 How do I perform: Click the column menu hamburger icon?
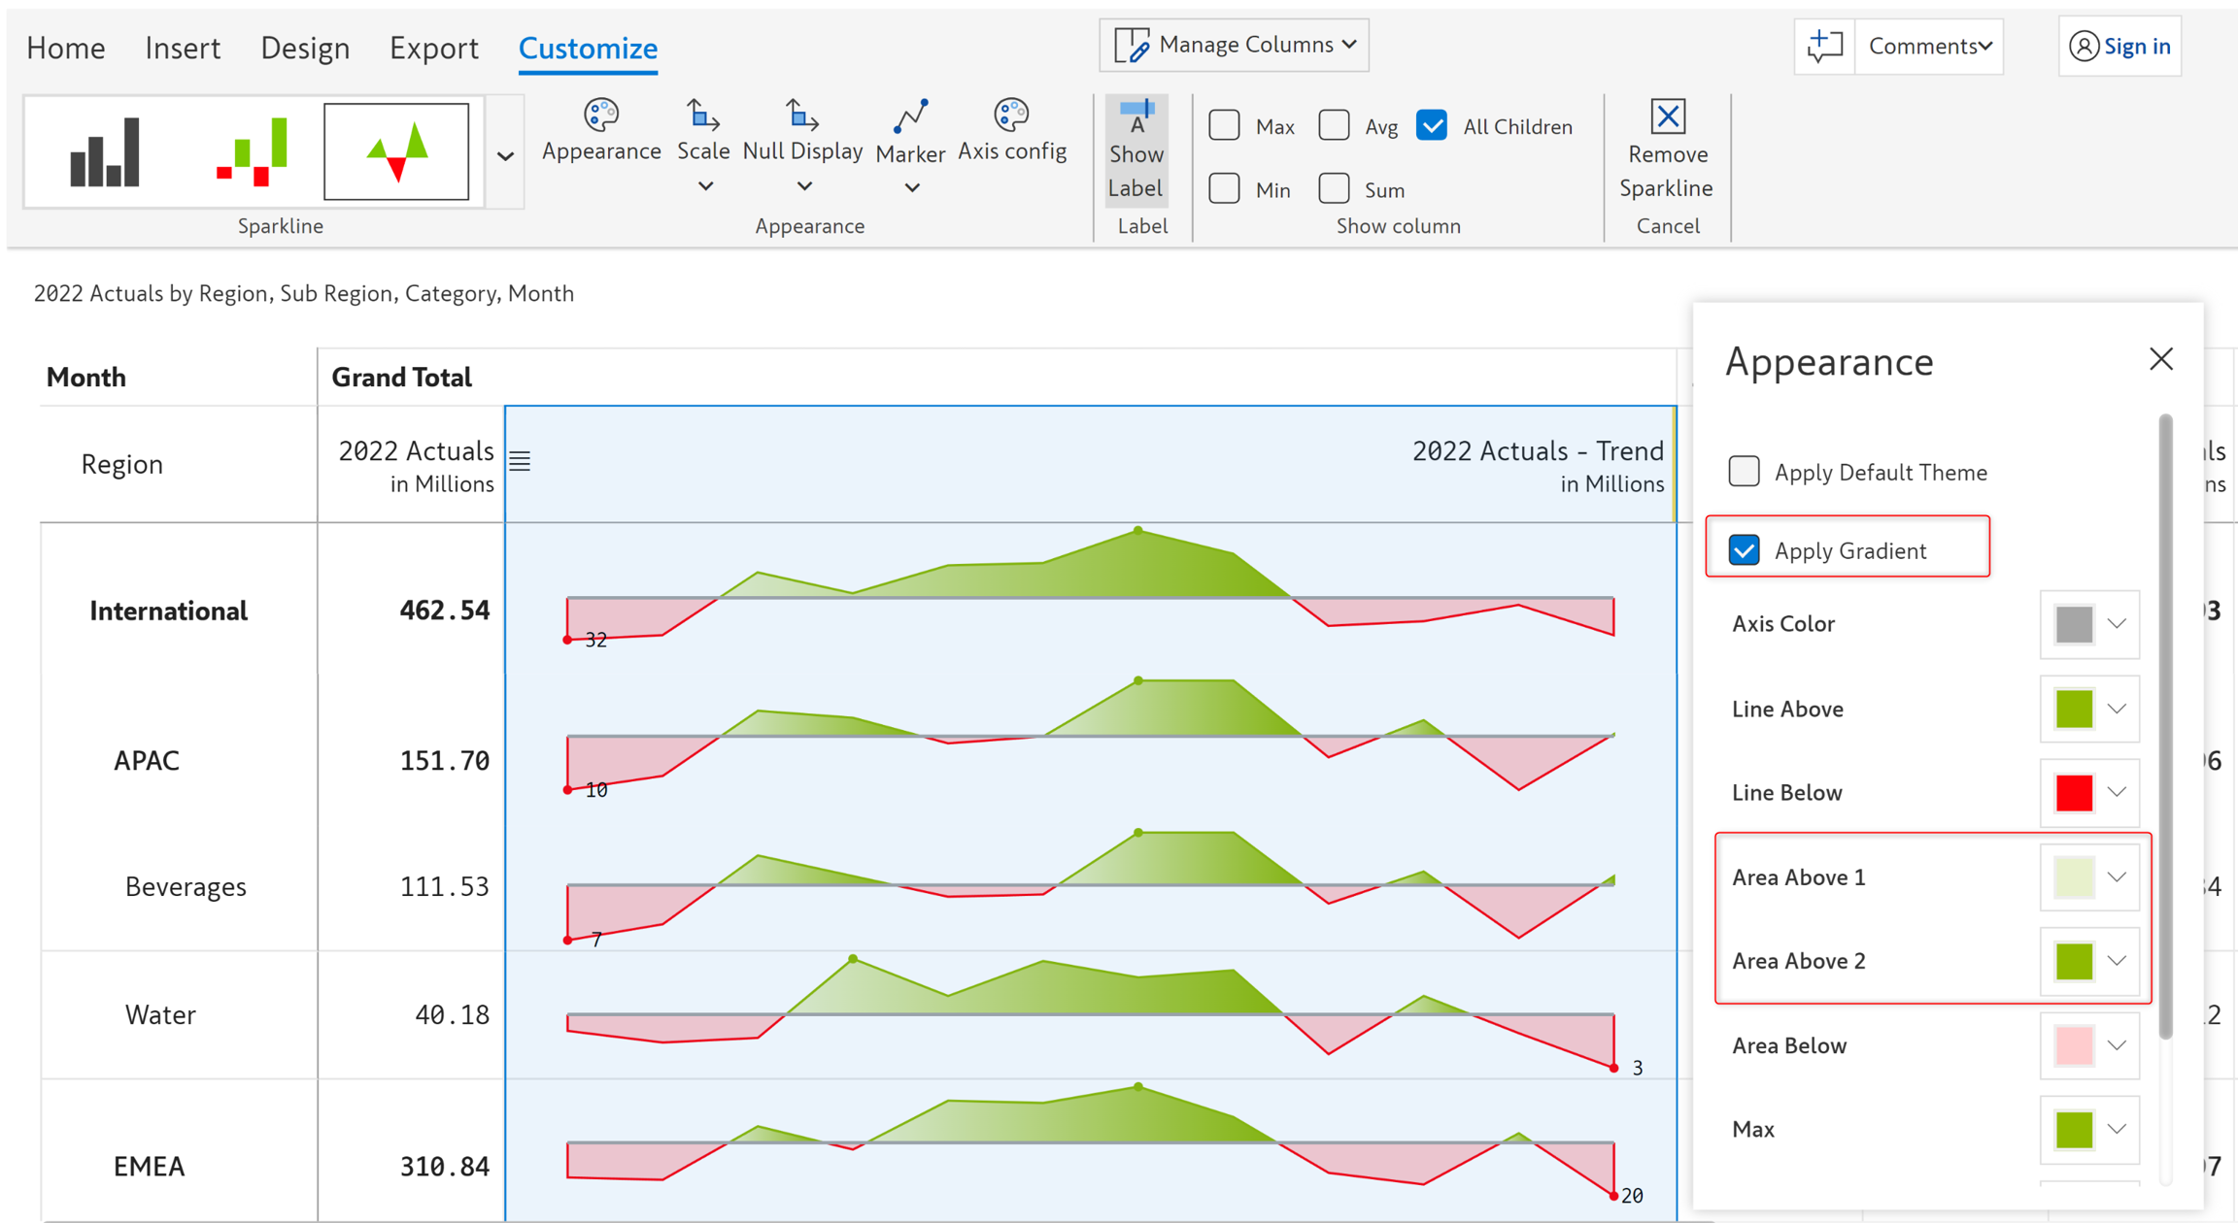pyautogui.click(x=521, y=461)
